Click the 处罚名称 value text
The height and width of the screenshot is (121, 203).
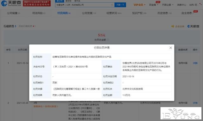[x=82, y=57]
